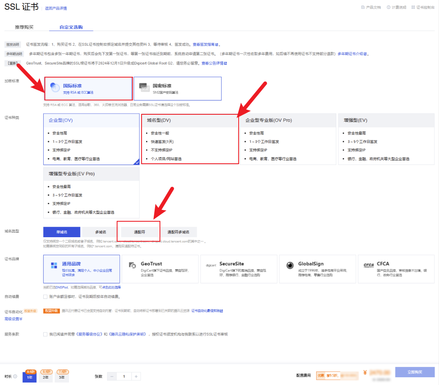Increase certificate quantity with plus

pos(136,376)
